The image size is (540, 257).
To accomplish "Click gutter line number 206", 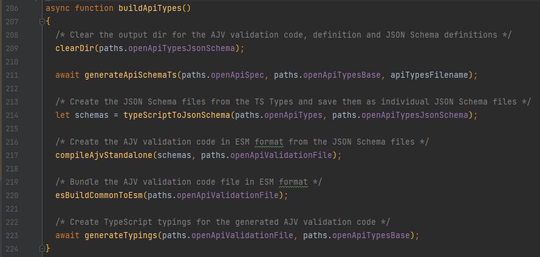I will (12, 9).
